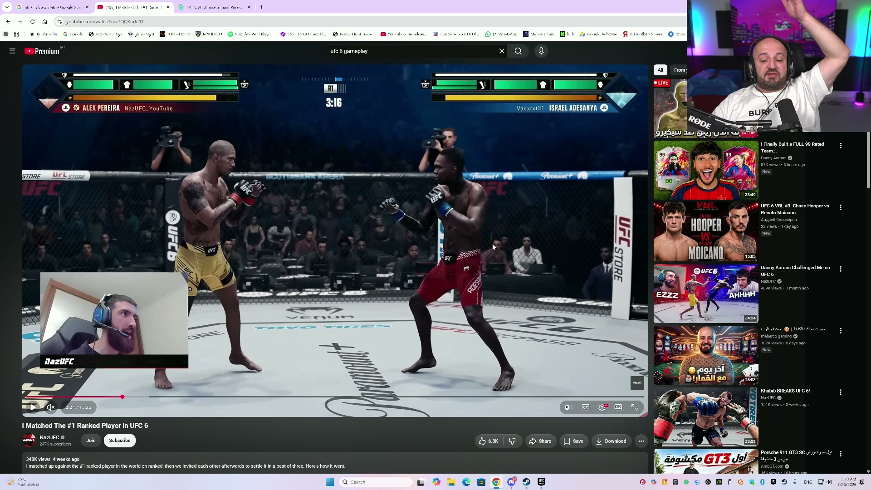
Task: Open more actions (three dots) below video
Action: [641, 441]
